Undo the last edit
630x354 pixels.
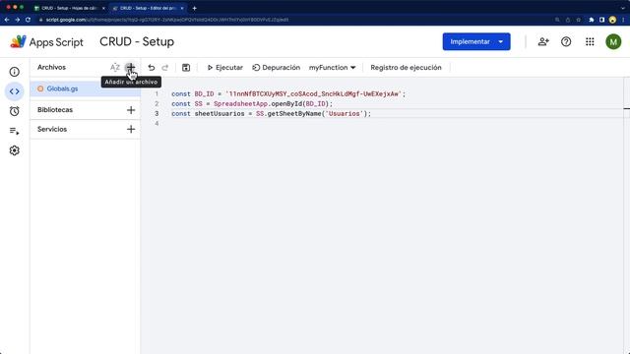[x=151, y=68]
